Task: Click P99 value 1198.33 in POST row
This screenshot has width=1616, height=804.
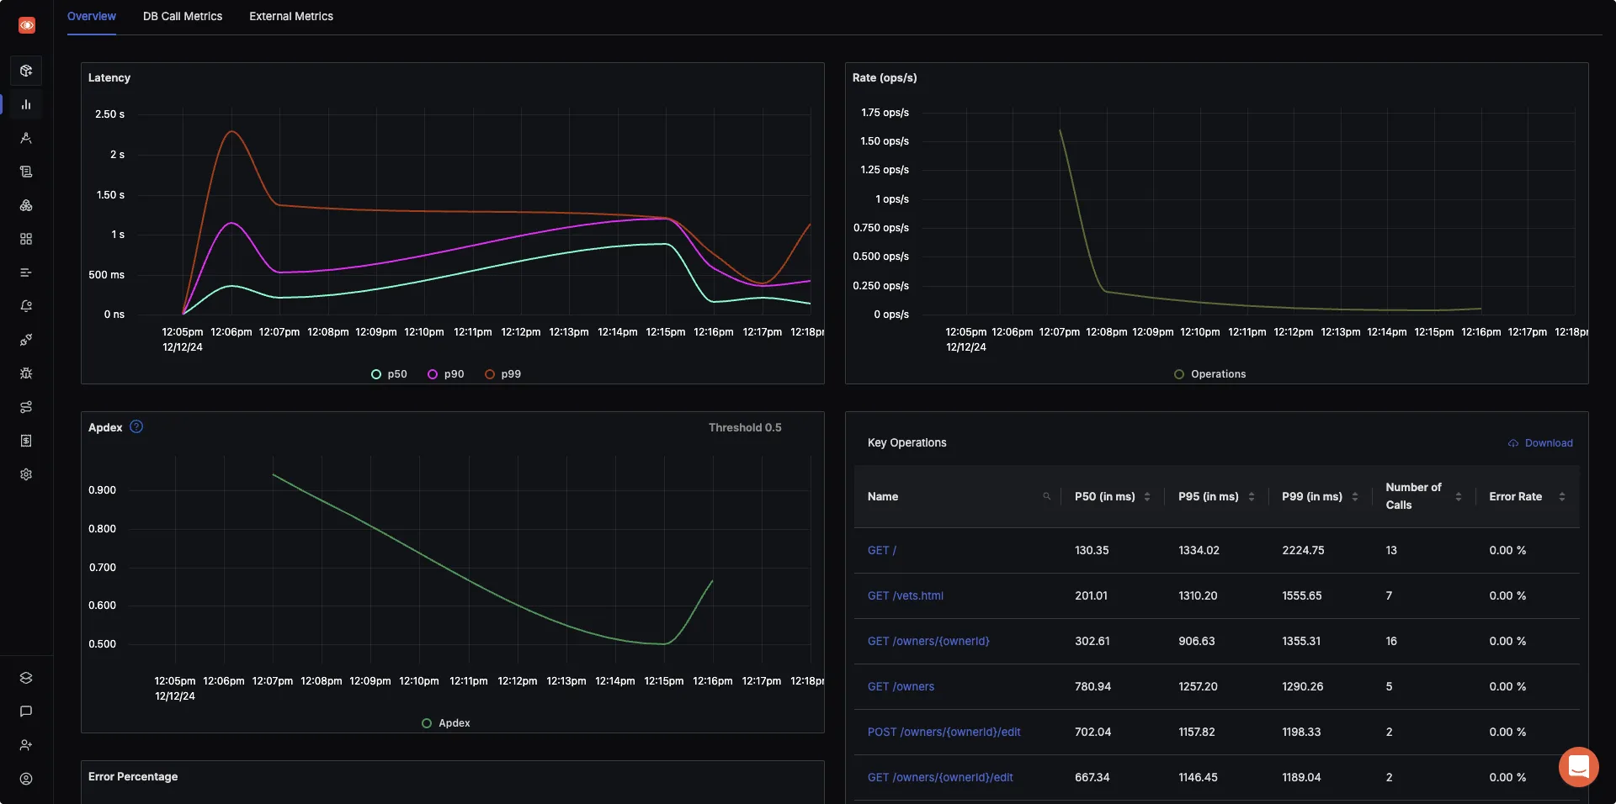Action: [x=1301, y=732]
